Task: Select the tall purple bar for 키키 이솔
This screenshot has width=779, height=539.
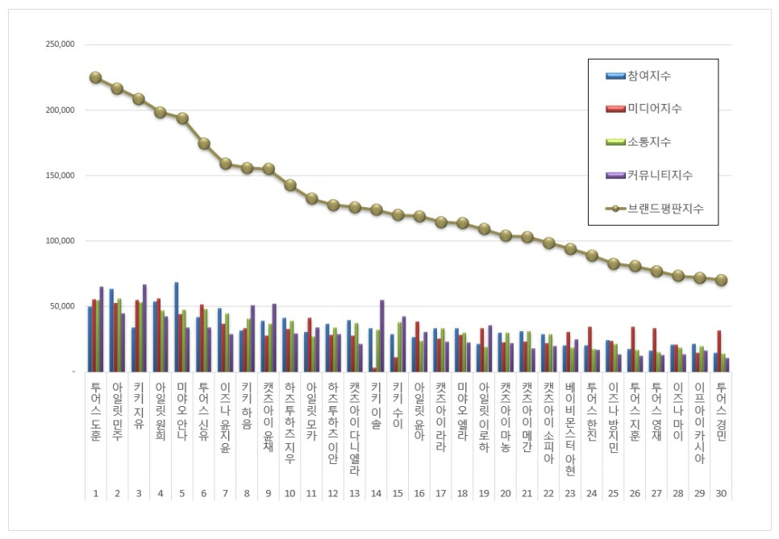Action: 381,335
